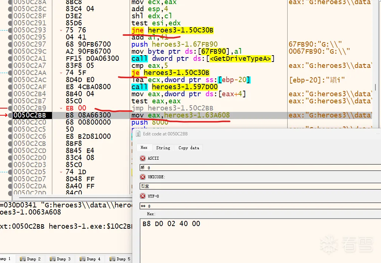Toggle breakpoint dot at address 0050C2D5
The height and width of the screenshot is (263, 381).
(10, 172)
